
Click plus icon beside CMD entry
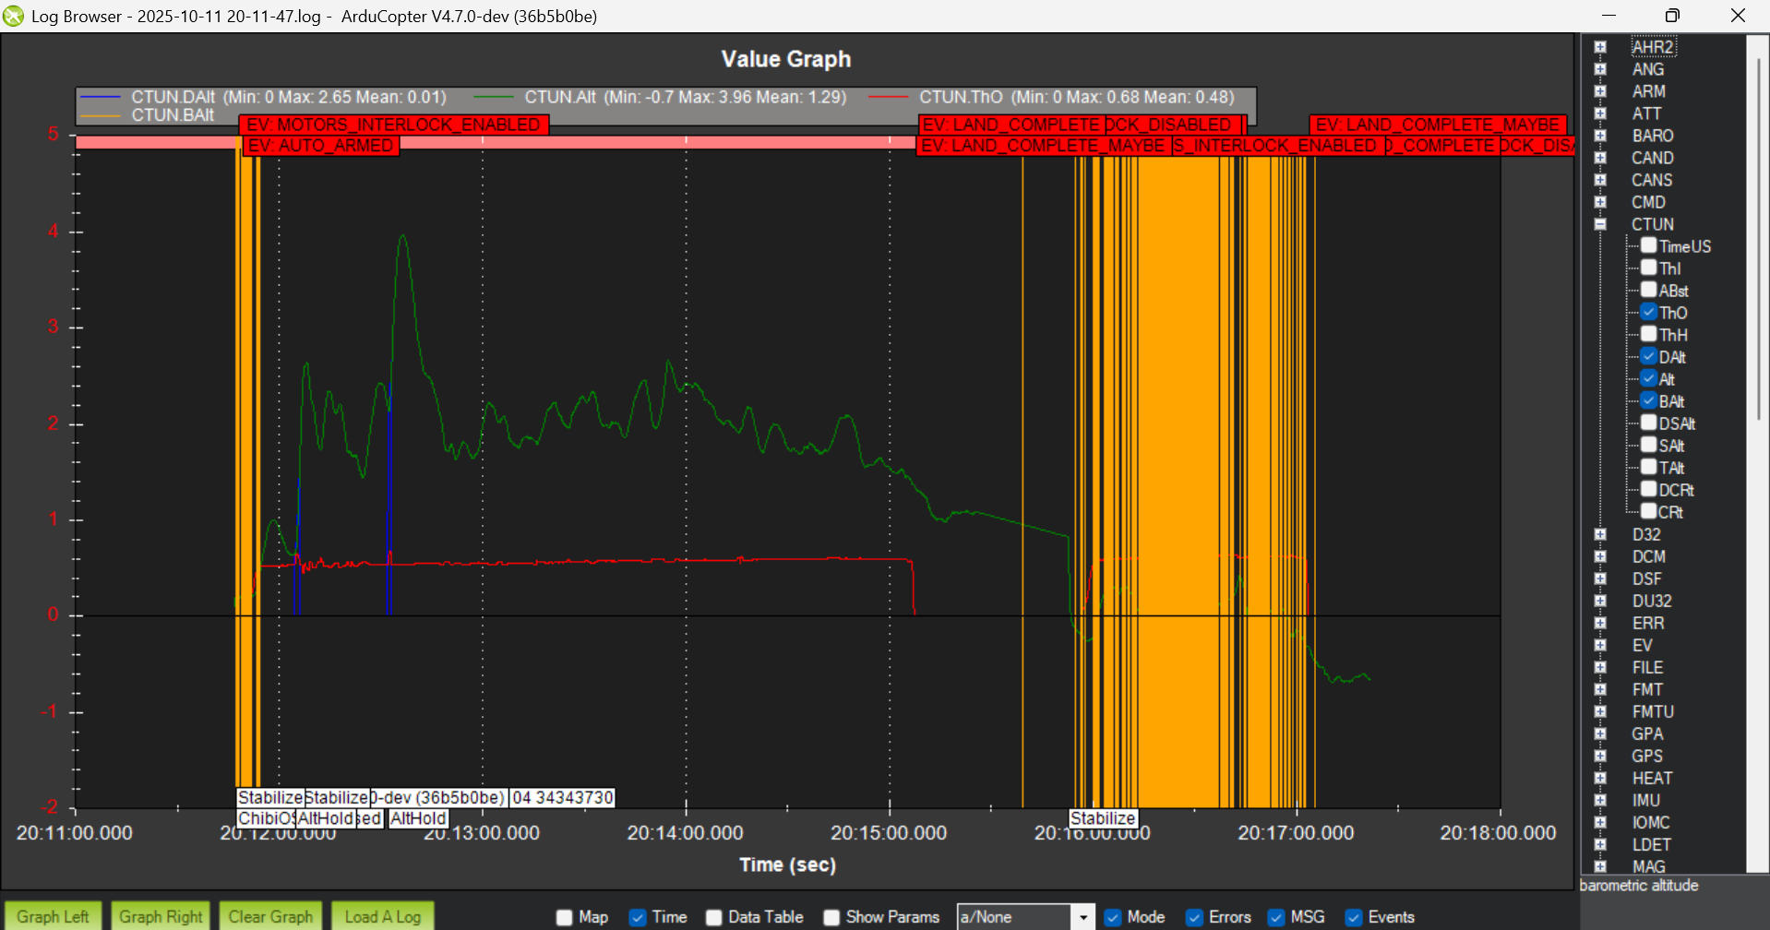1600,202
